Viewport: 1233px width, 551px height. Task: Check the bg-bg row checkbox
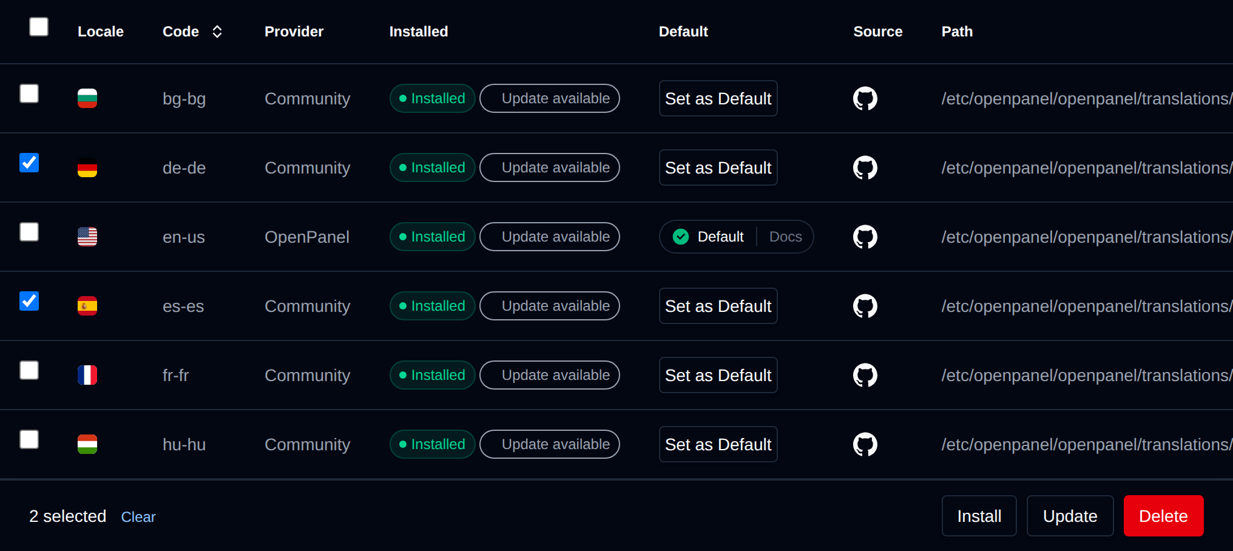click(29, 93)
